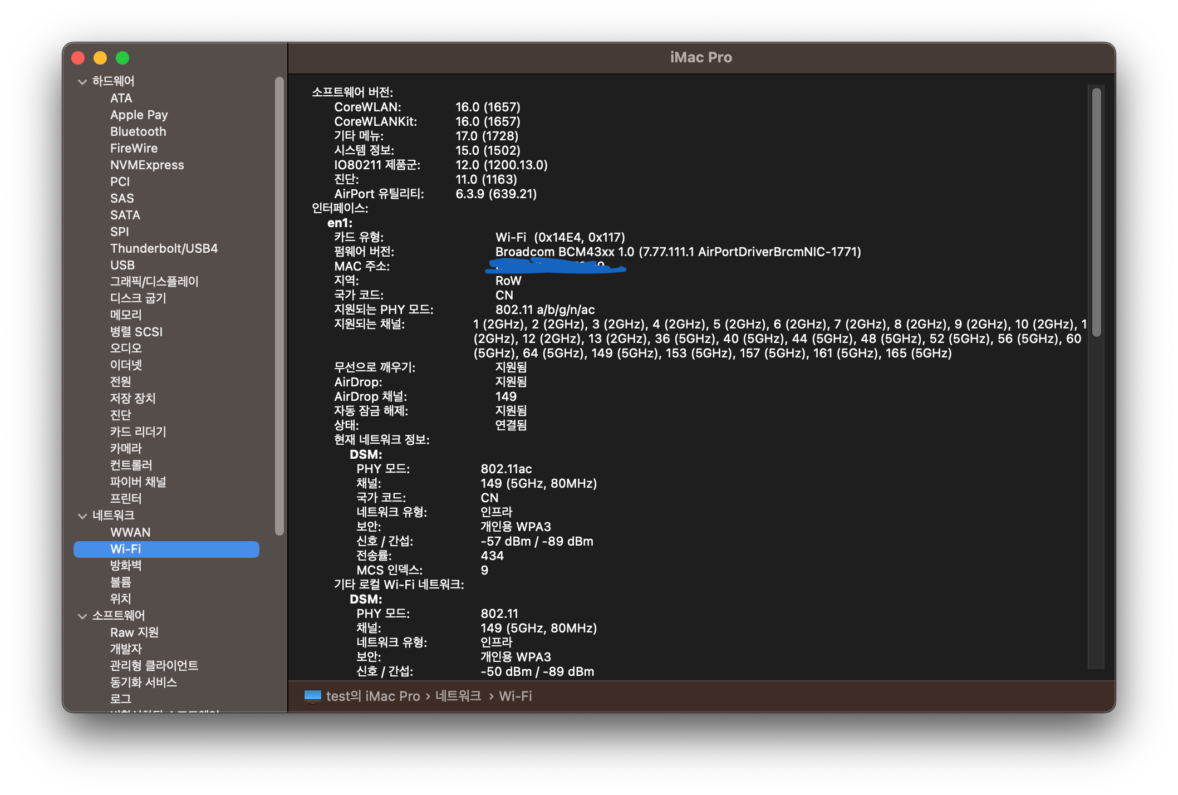The width and height of the screenshot is (1178, 795).
Task: Select USB in the sidebar
Action: click(122, 265)
